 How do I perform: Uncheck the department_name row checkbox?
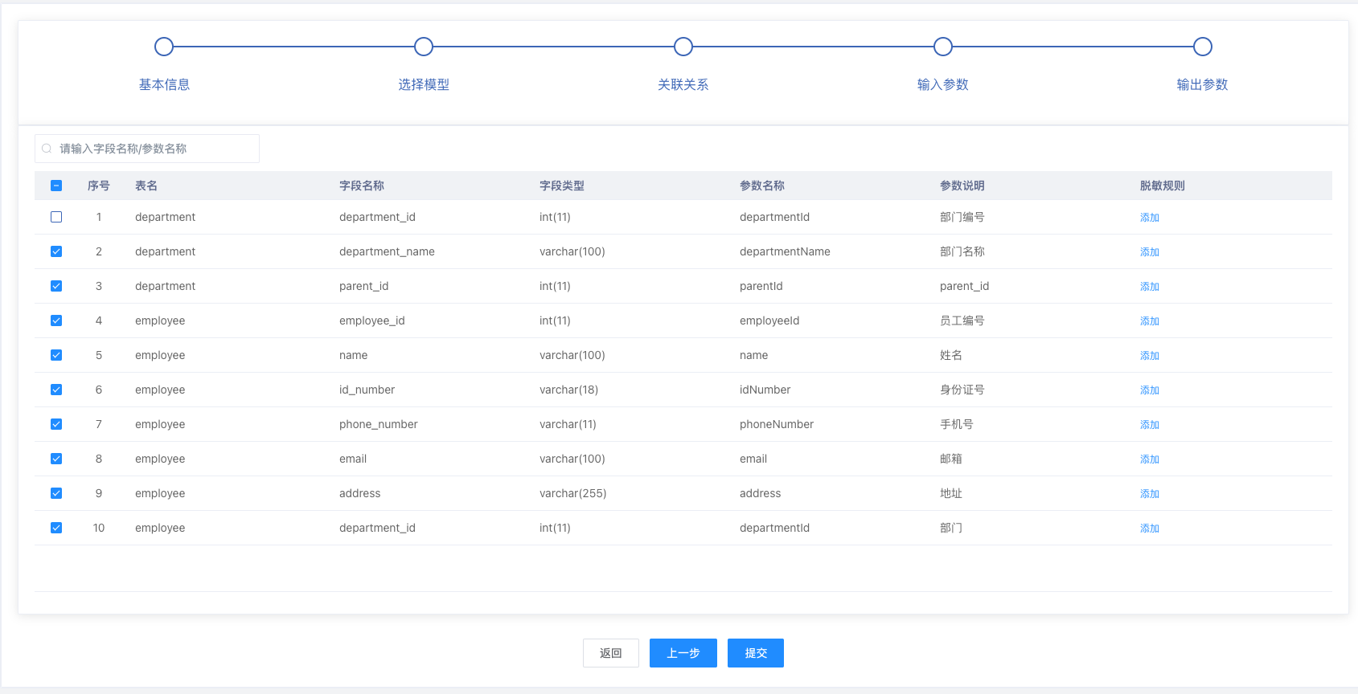coord(56,251)
